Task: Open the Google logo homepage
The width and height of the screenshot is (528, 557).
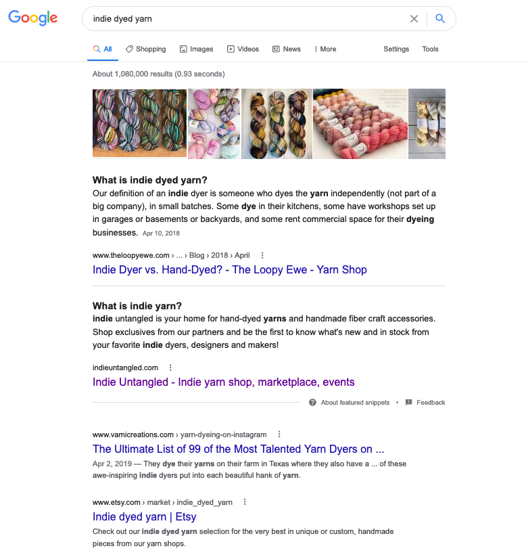Action: click(32, 18)
